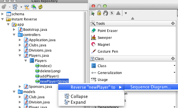Click the S stereotype button in toolbar
This screenshot has width=178, height=108.
point(112,13)
